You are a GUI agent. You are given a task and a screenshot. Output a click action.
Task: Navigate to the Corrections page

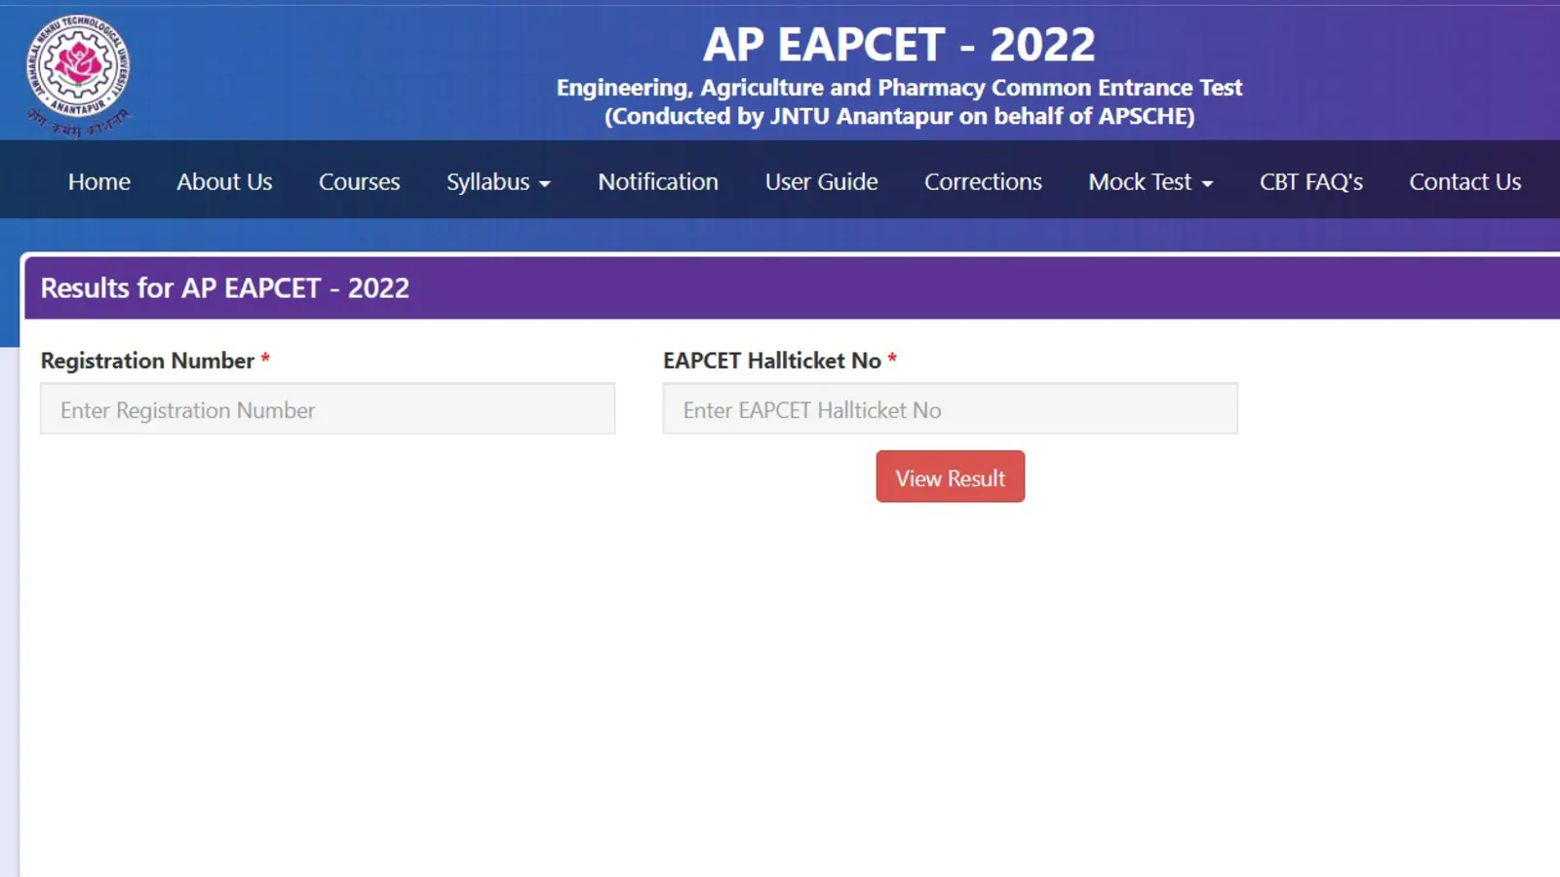point(983,182)
